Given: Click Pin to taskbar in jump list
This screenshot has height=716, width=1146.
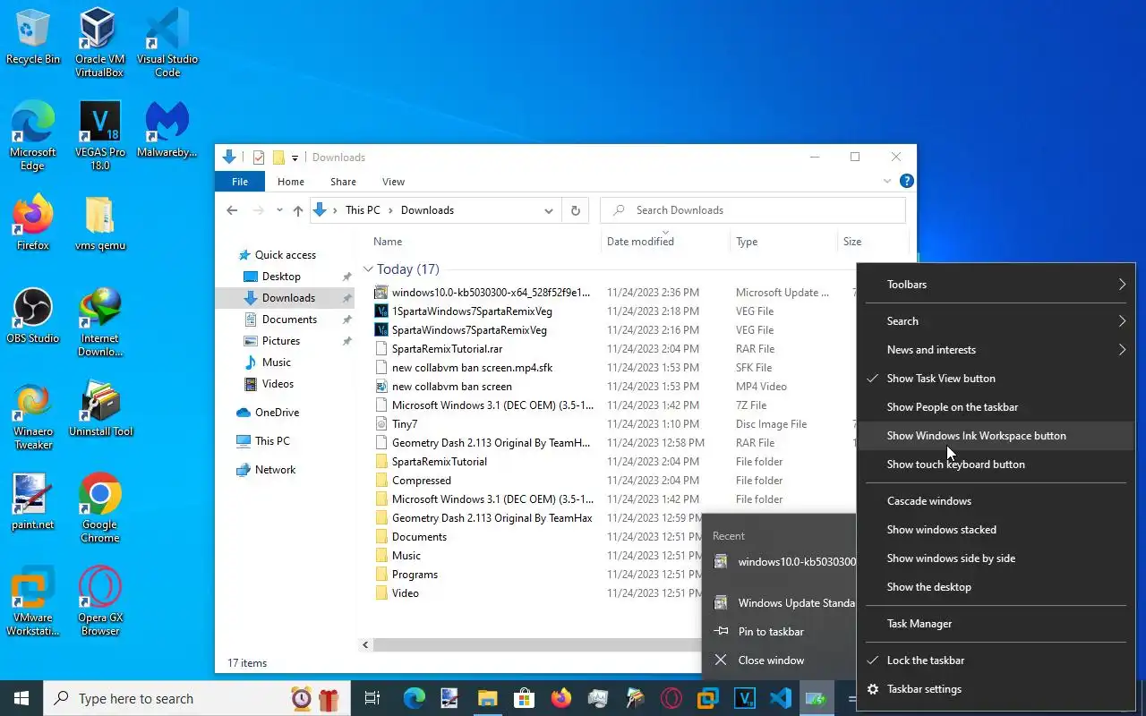Looking at the screenshot, I should [x=779, y=632].
